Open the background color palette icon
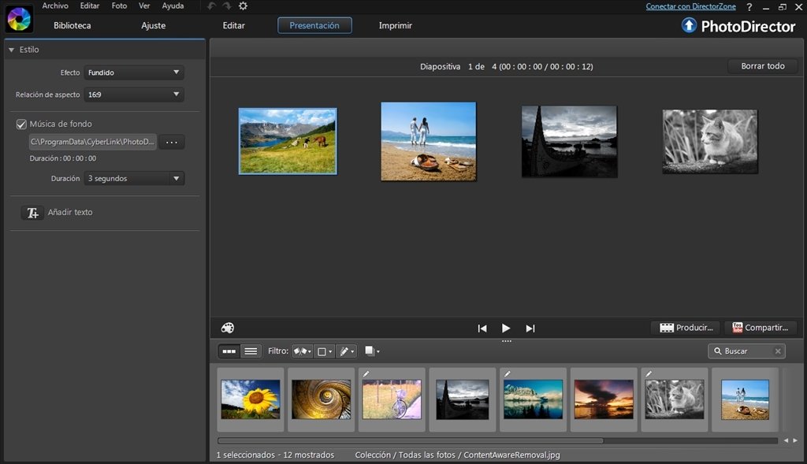The height and width of the screenshot is (464, 807). tap(228, 328)
